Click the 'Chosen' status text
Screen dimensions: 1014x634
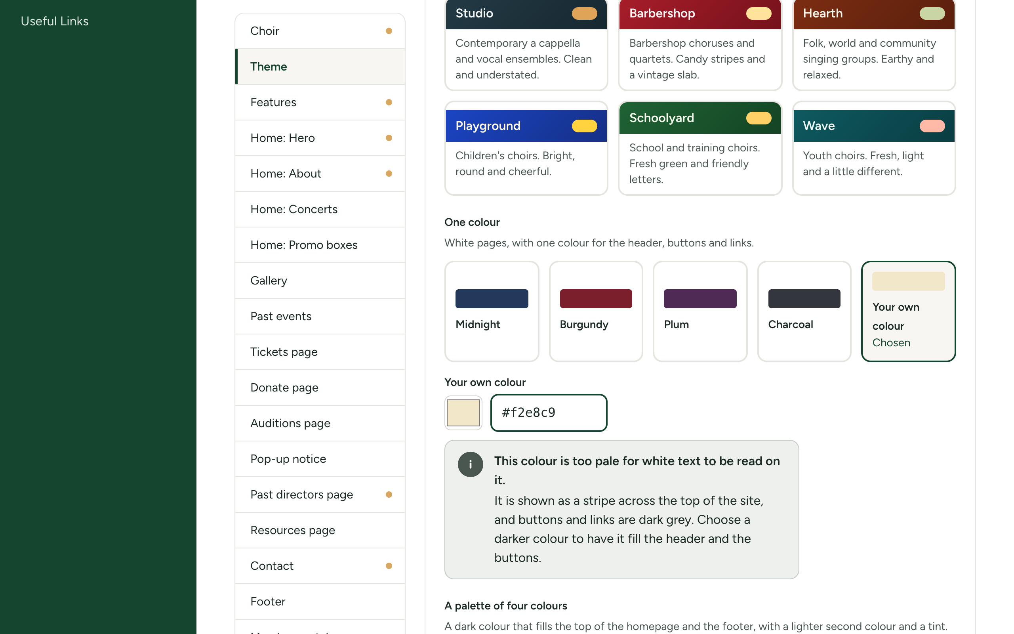click(x=891, y=343)
